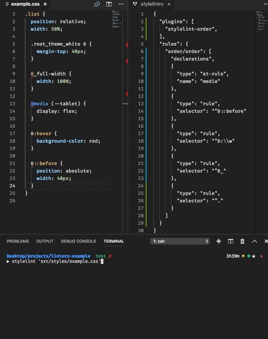Click '"type": "at-rule",' line
The width and height of the screenshot is (268, 339).
(x=203, y=74)
